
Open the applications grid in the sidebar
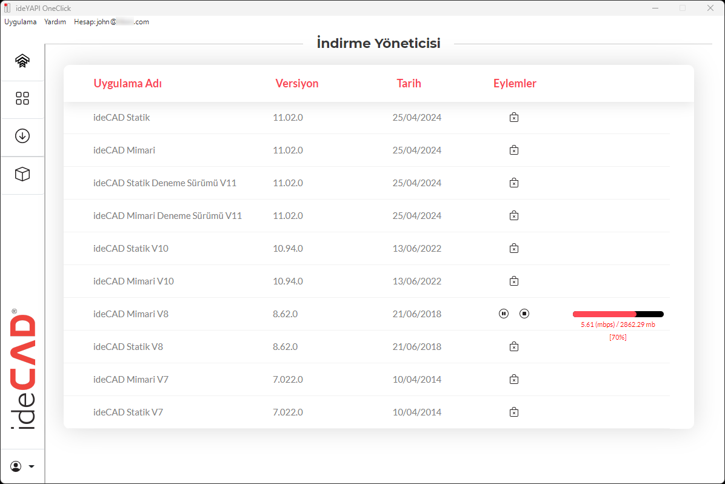[22, 99]
